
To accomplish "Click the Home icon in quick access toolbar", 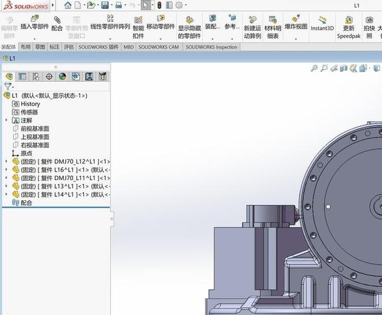I will [68, 5].
